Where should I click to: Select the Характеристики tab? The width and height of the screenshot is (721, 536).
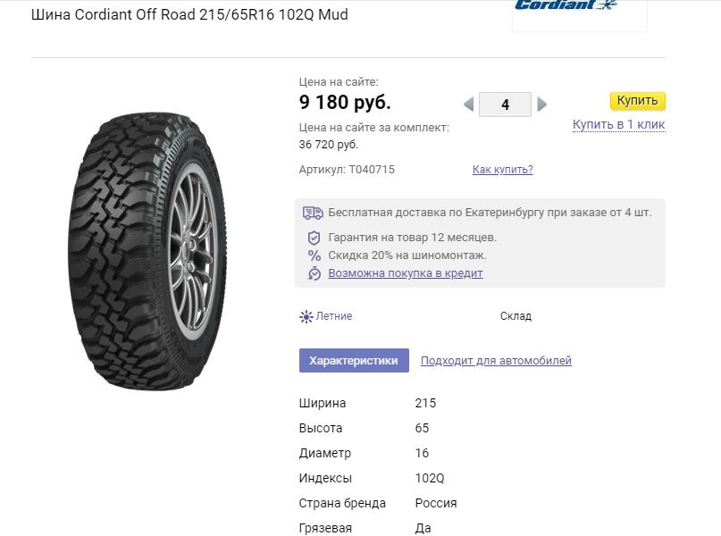pyautogui.click(x=354, y=361)
